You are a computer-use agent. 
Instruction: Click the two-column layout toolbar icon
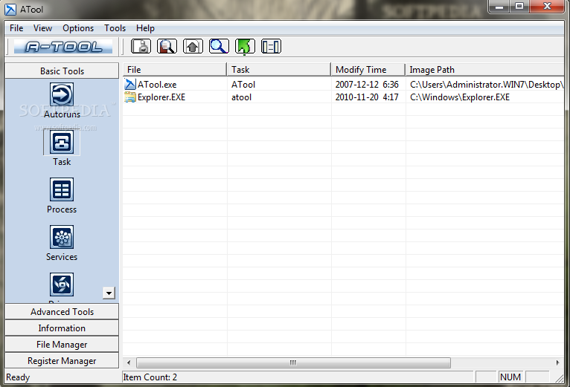click(x=271, y=47)
